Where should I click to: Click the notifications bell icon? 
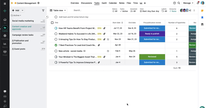point(198,3)
